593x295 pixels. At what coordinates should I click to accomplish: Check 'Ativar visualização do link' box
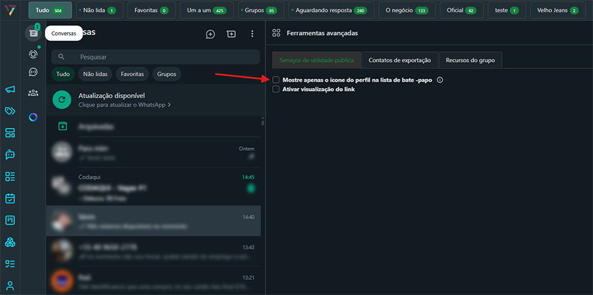(276, 90)
